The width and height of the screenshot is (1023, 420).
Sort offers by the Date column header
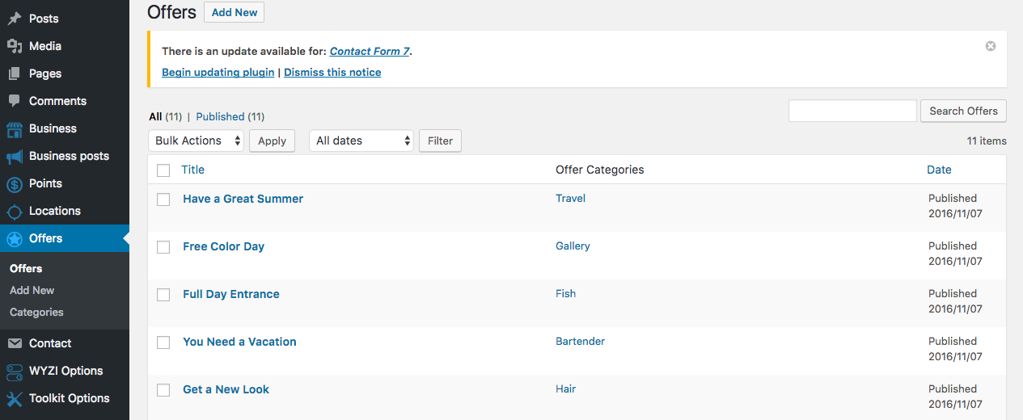pyautogui.click(x=939, y=170)
